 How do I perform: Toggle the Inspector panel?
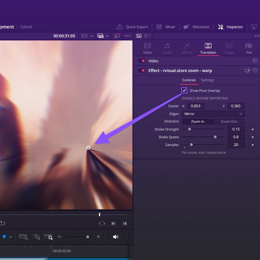coord(230,27)
